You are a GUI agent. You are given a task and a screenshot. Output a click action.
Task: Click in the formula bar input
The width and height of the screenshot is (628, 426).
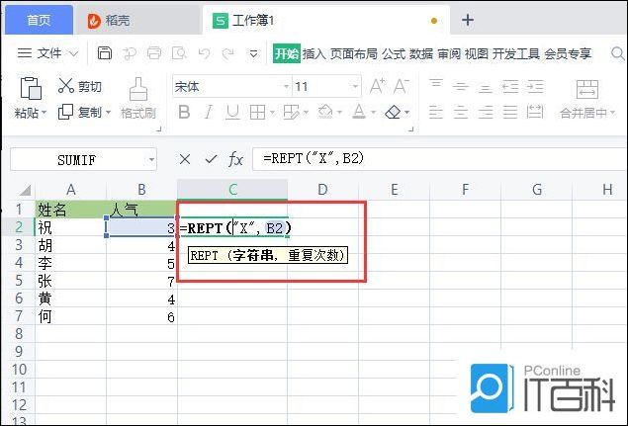pos(438,159)
